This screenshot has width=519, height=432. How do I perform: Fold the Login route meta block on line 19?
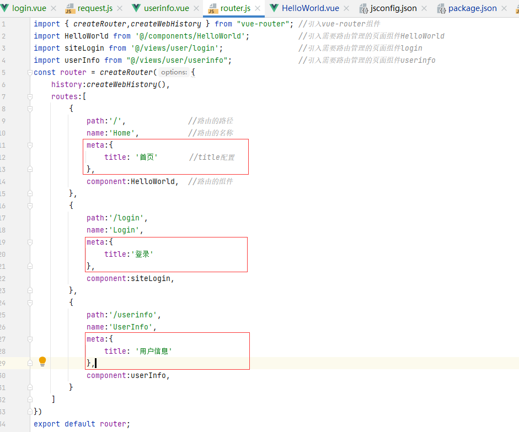[x=29, y=242]
